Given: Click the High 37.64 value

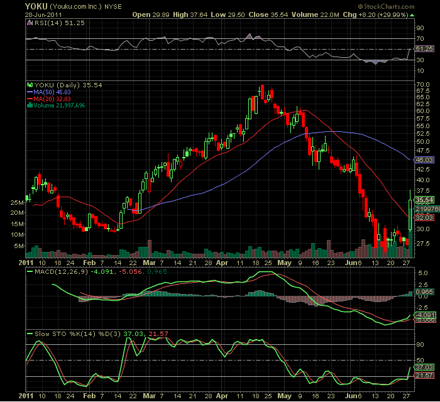Looking at the screenshot, I should pos(190,15).
